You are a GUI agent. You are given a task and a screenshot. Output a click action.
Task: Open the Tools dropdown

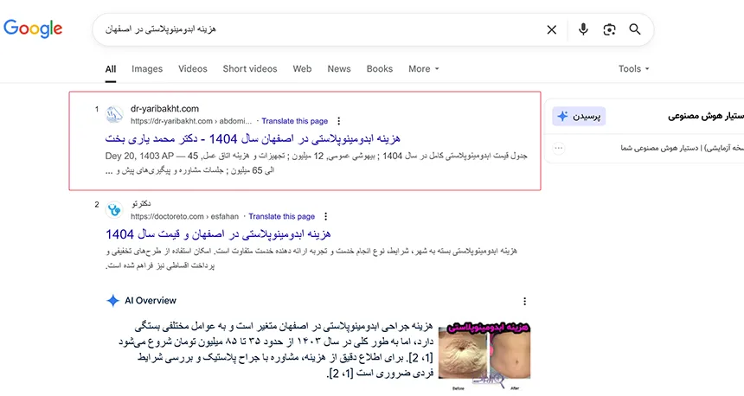coord(633,69)
